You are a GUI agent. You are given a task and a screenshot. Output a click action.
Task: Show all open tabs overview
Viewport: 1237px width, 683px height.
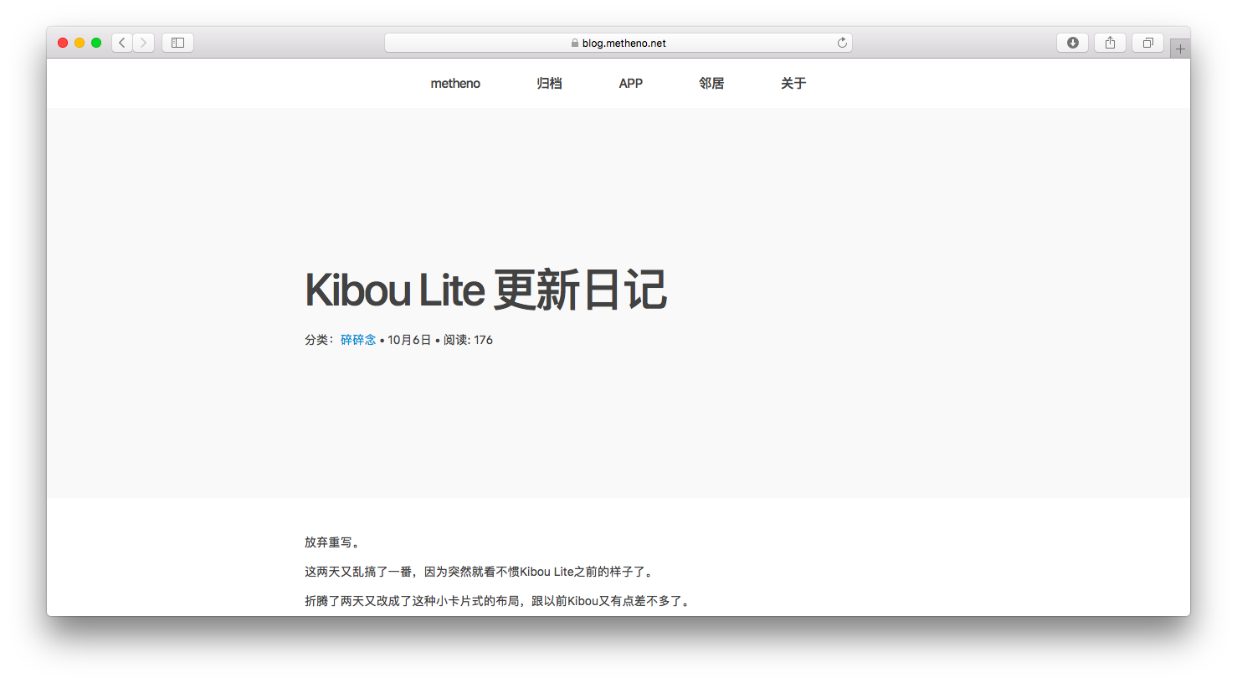1147,42
